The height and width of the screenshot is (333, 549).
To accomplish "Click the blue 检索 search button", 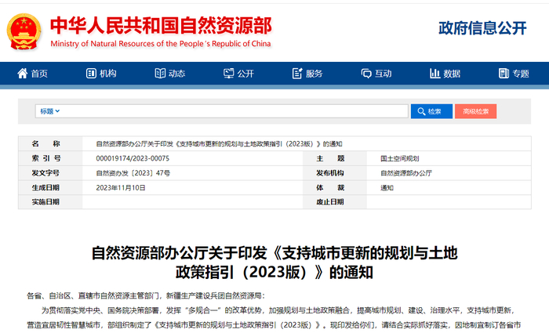I will point(431,111).
